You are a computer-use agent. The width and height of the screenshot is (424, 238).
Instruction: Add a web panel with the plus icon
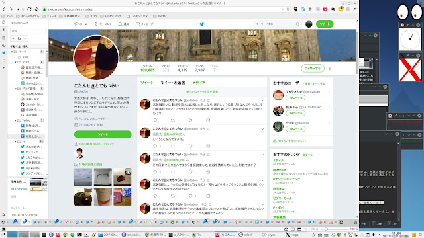pyautogui.click(x=3, y=67)
